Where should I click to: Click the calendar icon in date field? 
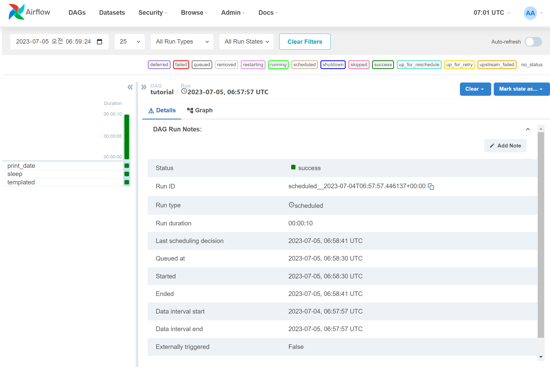(100, 42)
